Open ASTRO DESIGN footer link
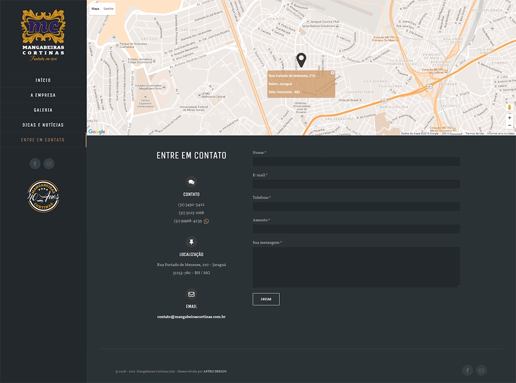This screenshot has height=383, width=516. [x=215, y=372]
